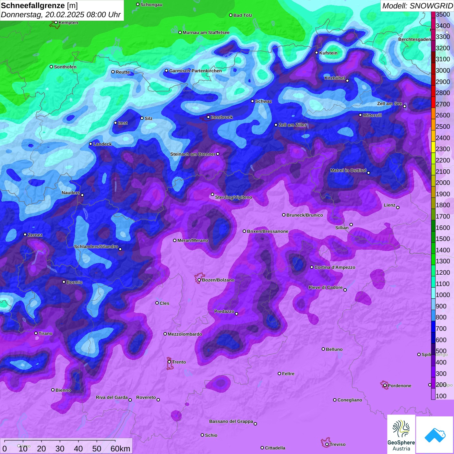Click the 'Garmisch-Partenkirchen' label
454x454 pixels.
pyautogui.click(x=196, y=71)
